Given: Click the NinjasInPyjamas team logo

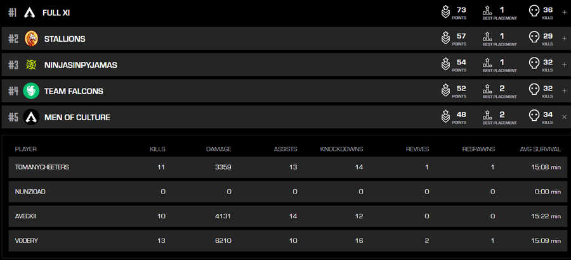Looking at the screenshot, I should 31,65.
